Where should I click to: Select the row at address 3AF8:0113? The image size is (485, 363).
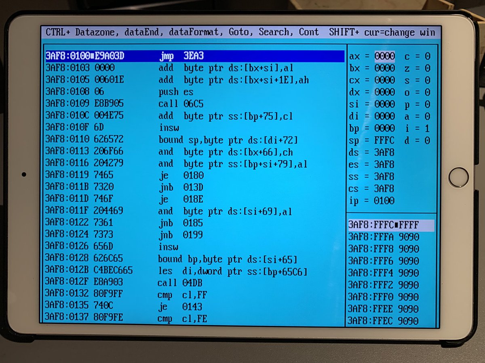point(169,151)
